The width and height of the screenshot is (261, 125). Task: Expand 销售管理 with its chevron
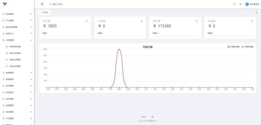point(31,73)
